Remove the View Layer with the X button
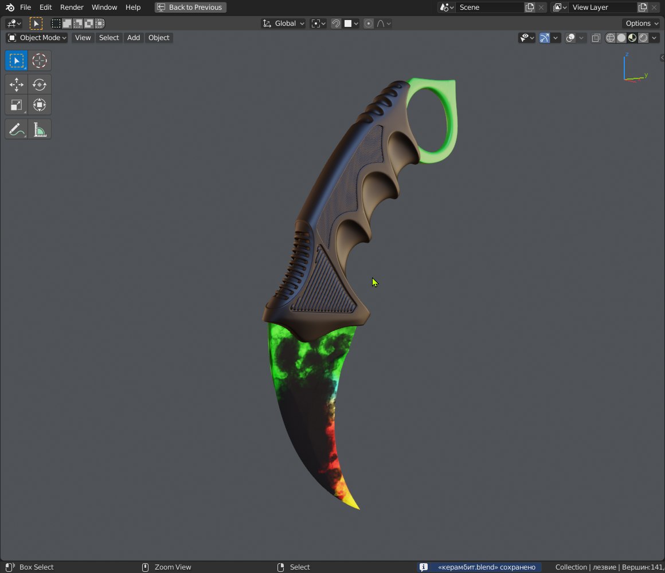The width and height of the screenshot is (665, 573). coord(654,7)
